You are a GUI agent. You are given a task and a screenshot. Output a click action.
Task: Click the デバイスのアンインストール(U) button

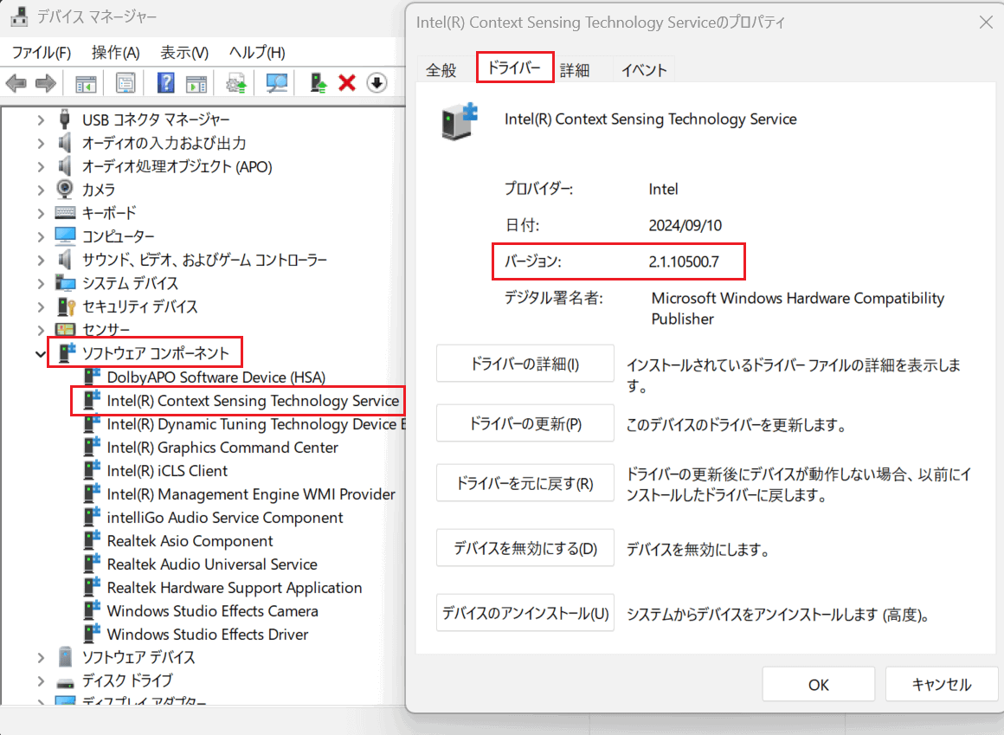(x=525, y=613)
